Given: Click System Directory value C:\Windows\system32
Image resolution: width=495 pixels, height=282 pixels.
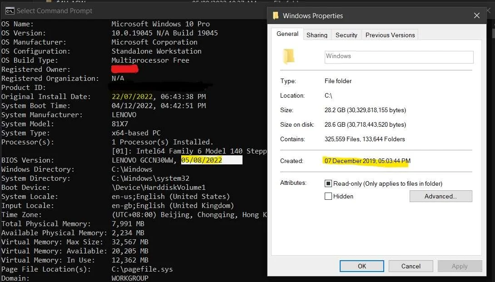Looking at the screenshot, I should [x=151, y=178].
